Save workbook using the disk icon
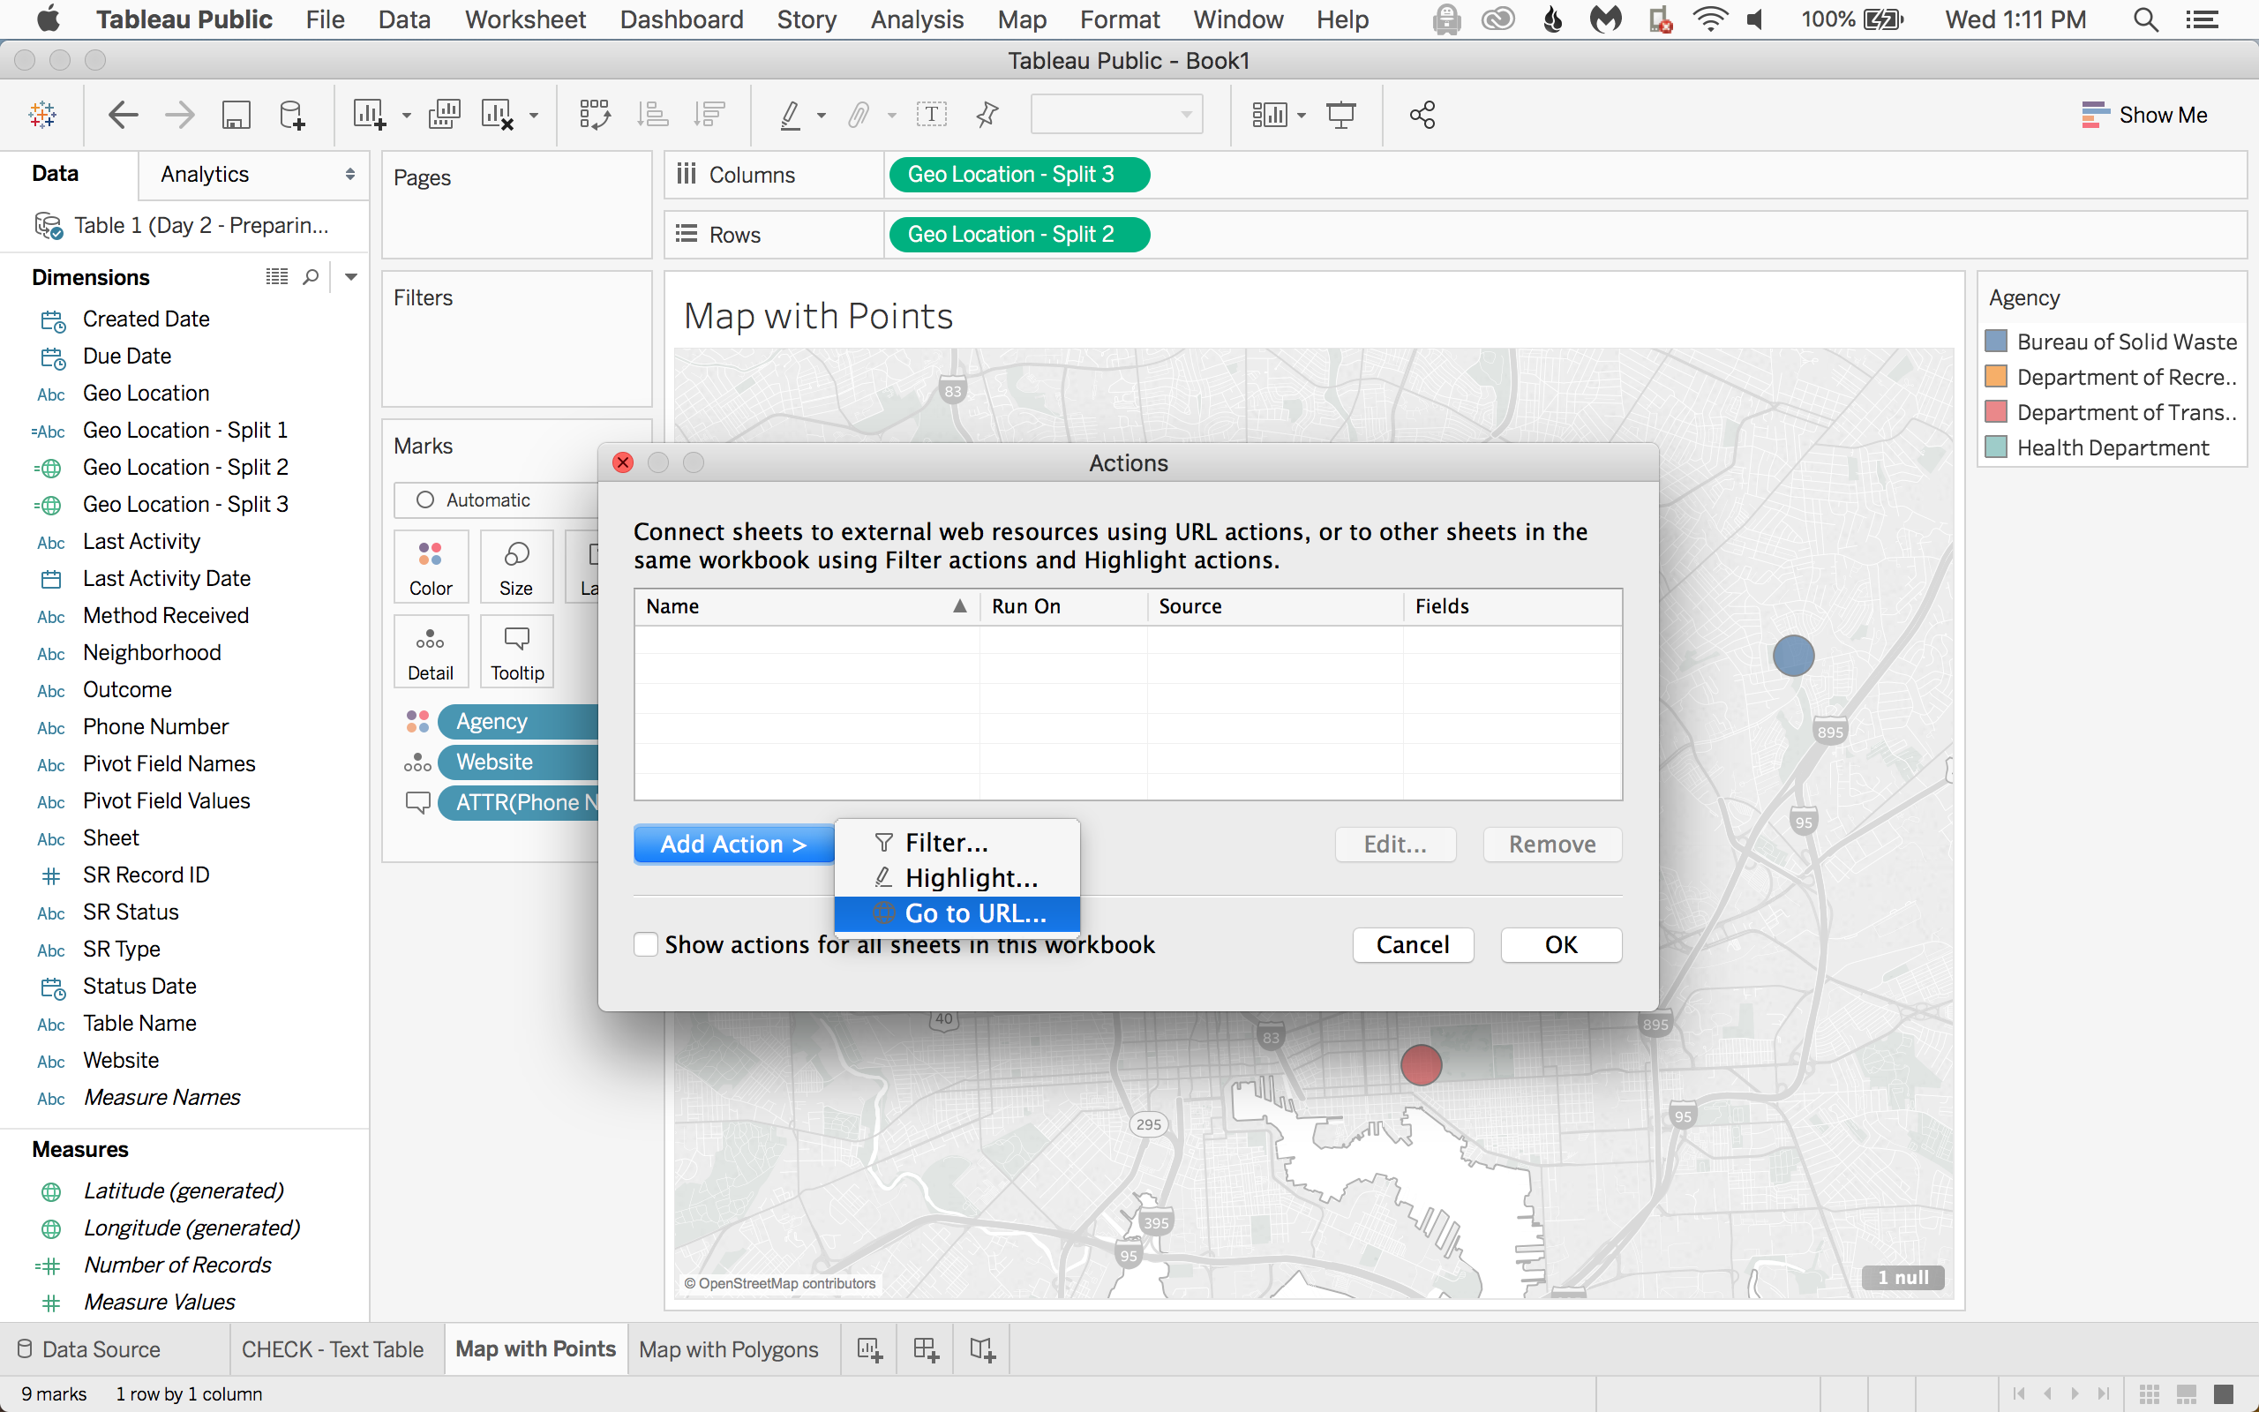The height and width of the screenshot is (1412, 2259). coord(236,115)
